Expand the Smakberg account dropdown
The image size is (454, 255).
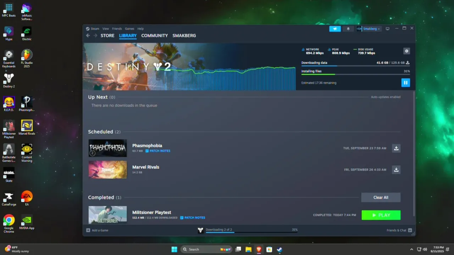coord(371,29)
